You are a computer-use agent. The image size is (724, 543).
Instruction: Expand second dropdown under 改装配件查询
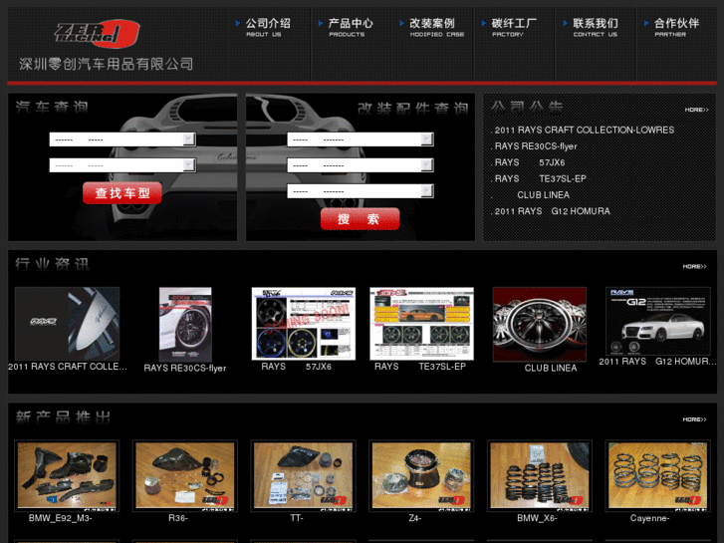pos(361,165)
